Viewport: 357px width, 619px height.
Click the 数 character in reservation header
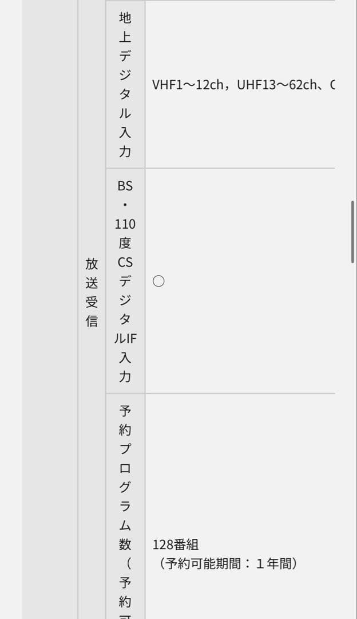[125, 543]
